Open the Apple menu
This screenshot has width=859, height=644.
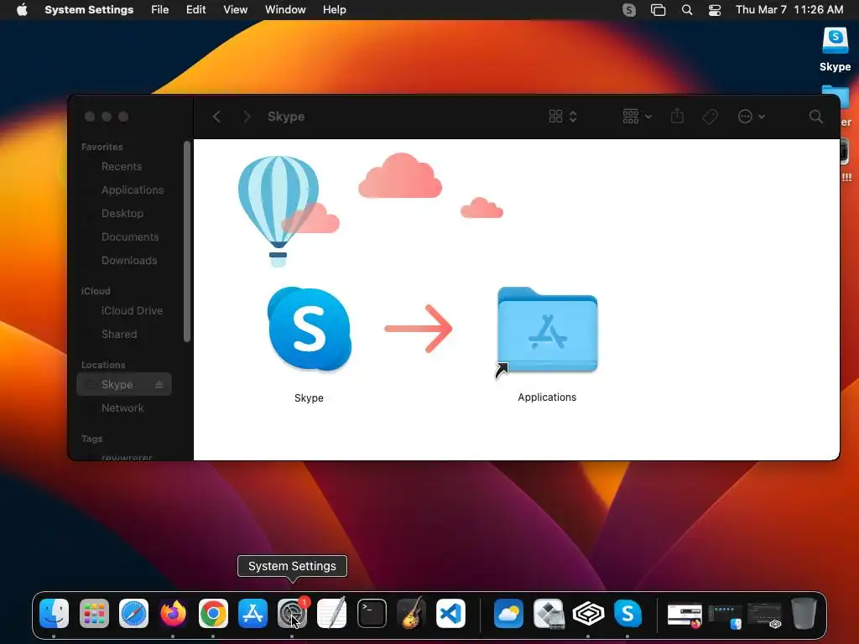pyautogui.click(x=22, y=10)
